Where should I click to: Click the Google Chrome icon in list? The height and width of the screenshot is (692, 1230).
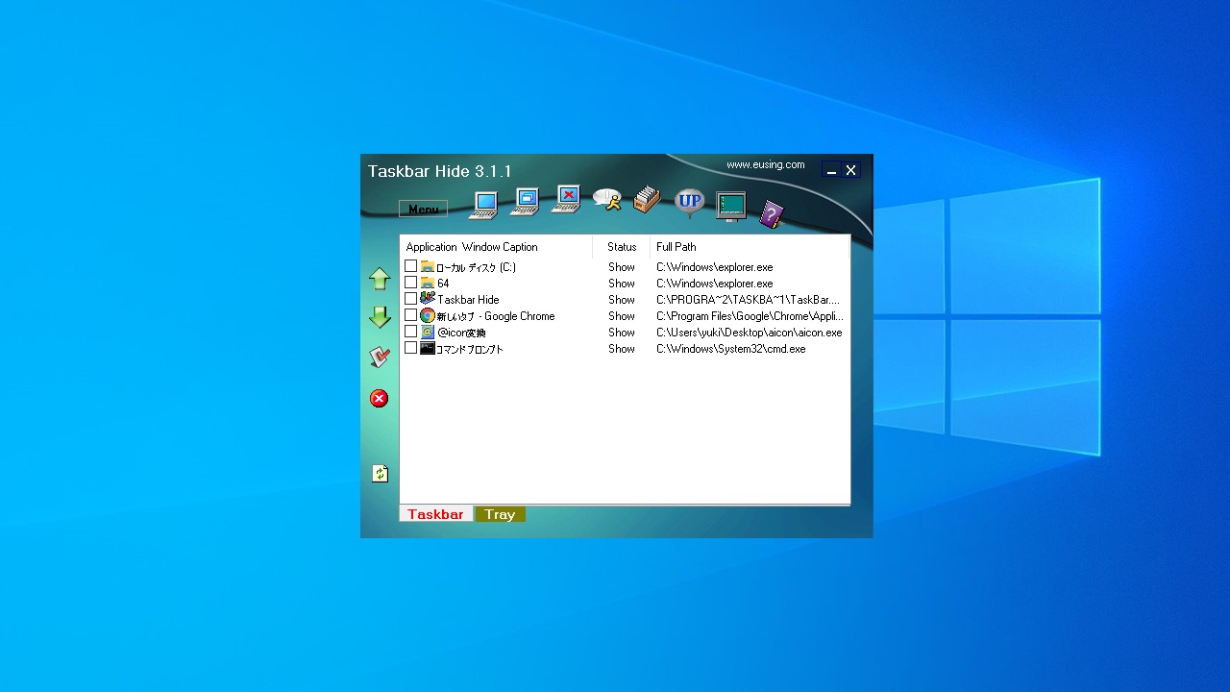tap(428, 315)
